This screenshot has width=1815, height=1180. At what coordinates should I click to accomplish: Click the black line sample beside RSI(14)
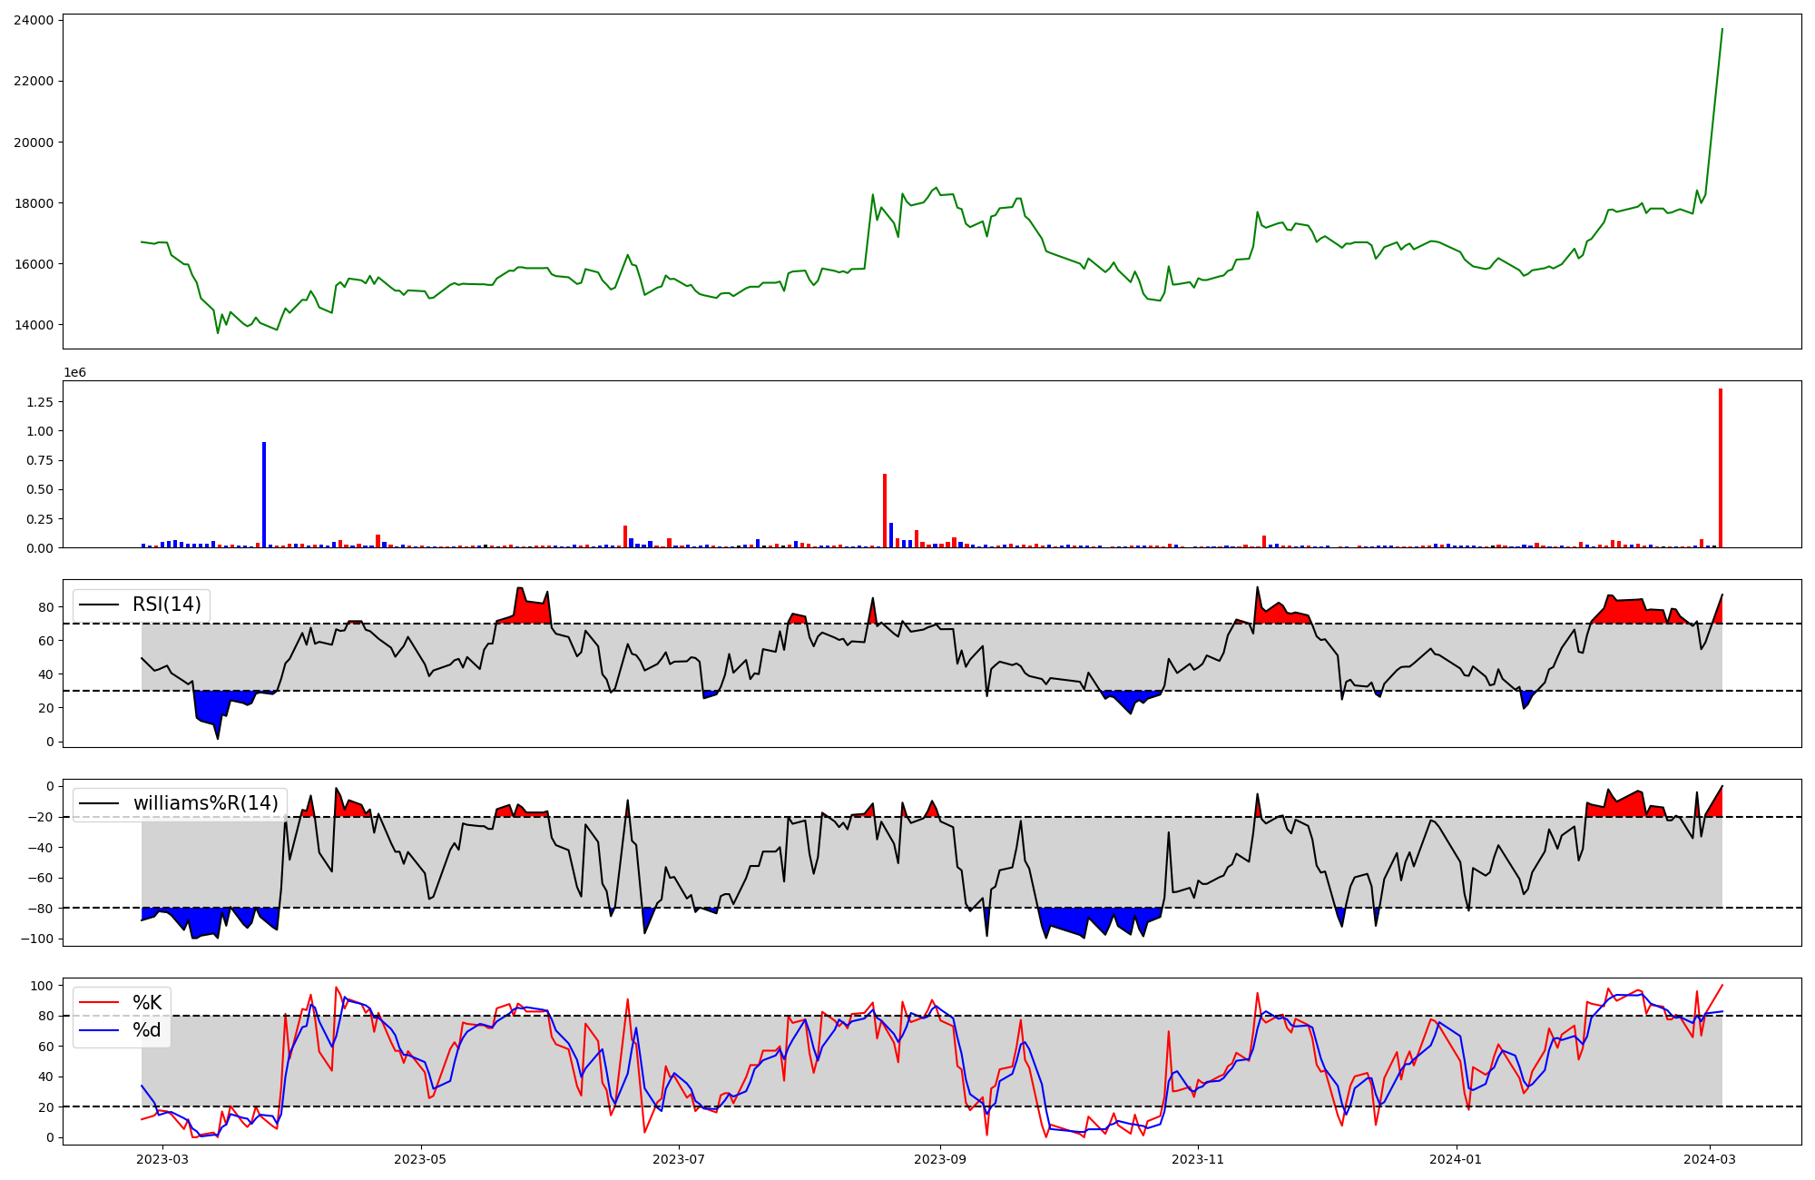[100, 605]
